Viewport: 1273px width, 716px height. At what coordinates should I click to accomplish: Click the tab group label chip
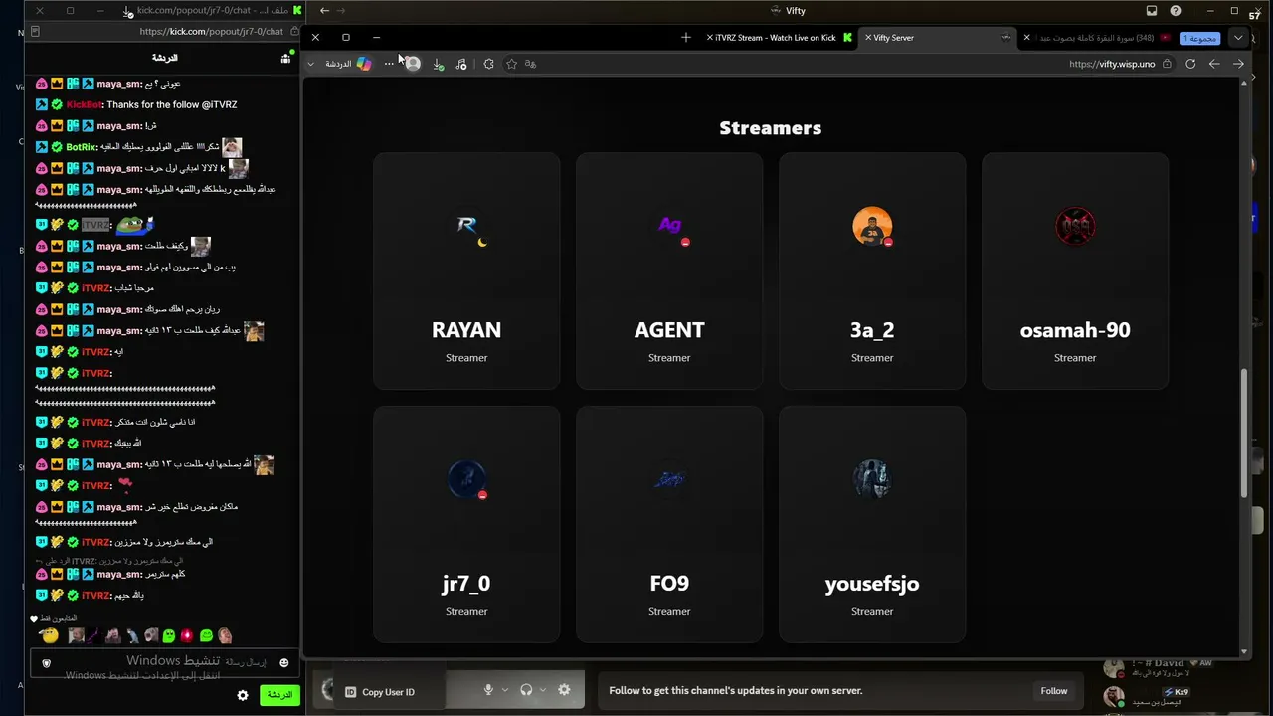click(x=1199, y=38)
